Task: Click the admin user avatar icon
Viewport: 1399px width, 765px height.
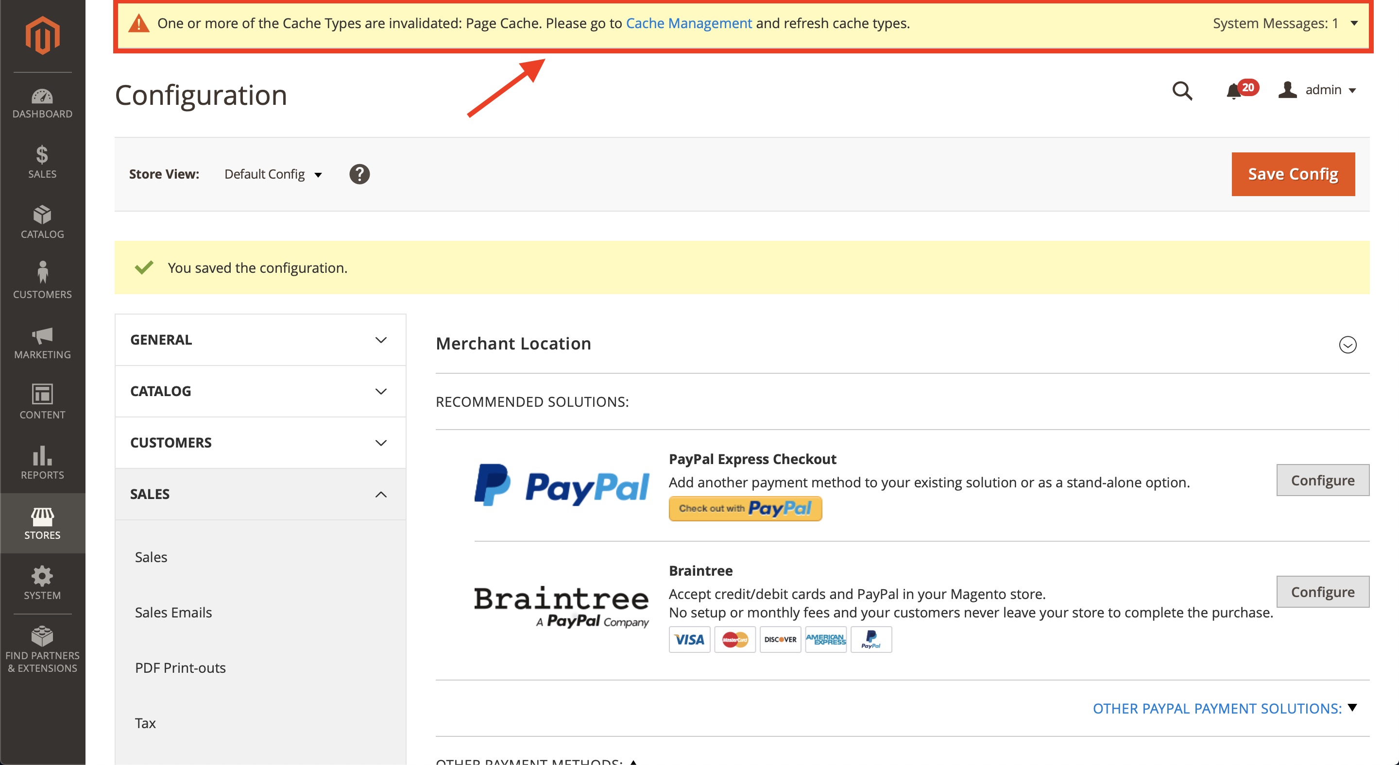Action: [1288, 89]
